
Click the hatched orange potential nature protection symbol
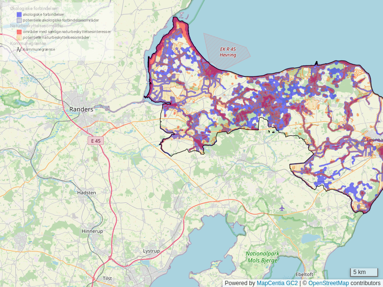(x=19, y=37)
